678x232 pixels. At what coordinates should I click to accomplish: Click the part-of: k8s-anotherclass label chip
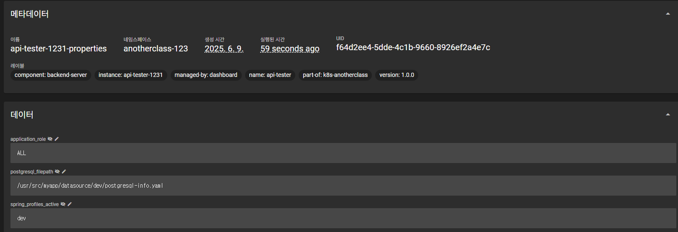(335, 75)
